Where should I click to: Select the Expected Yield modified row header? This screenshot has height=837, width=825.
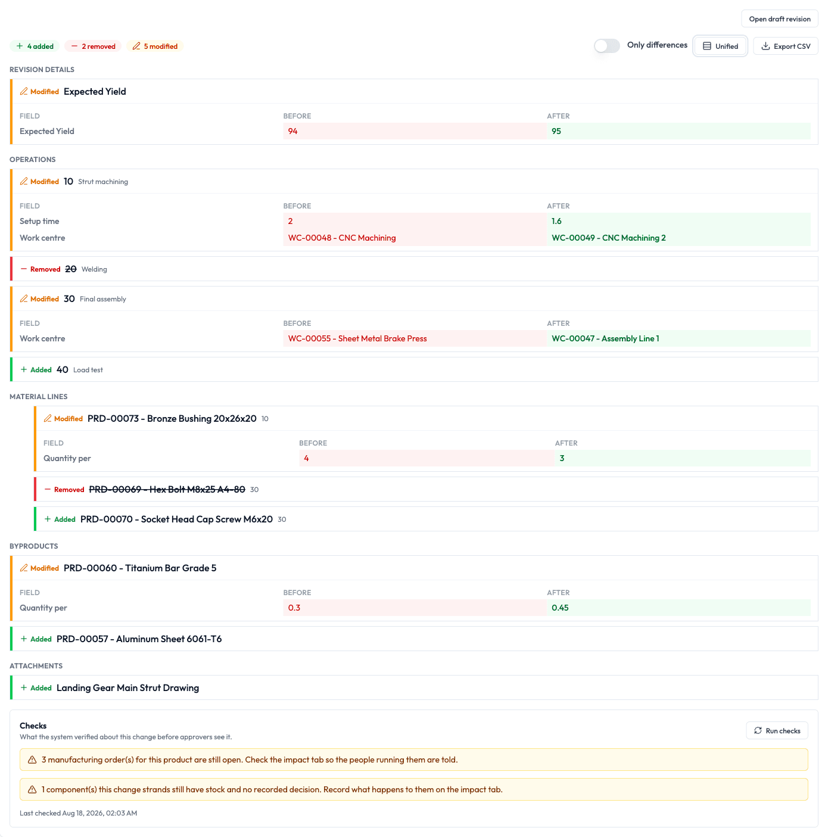pyautogui.click(x=414, y=91)
